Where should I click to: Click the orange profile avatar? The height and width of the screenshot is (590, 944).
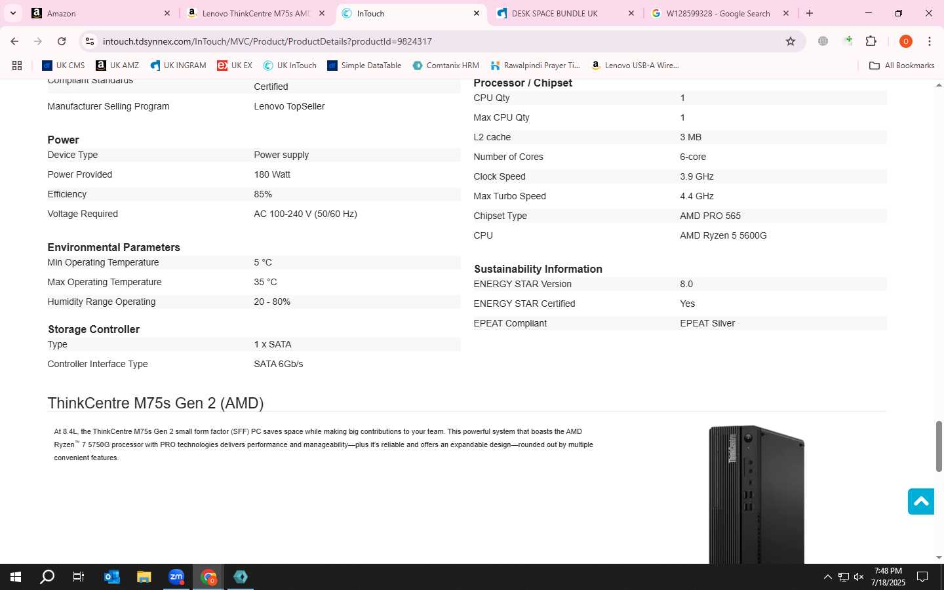[x=906, y=41]
